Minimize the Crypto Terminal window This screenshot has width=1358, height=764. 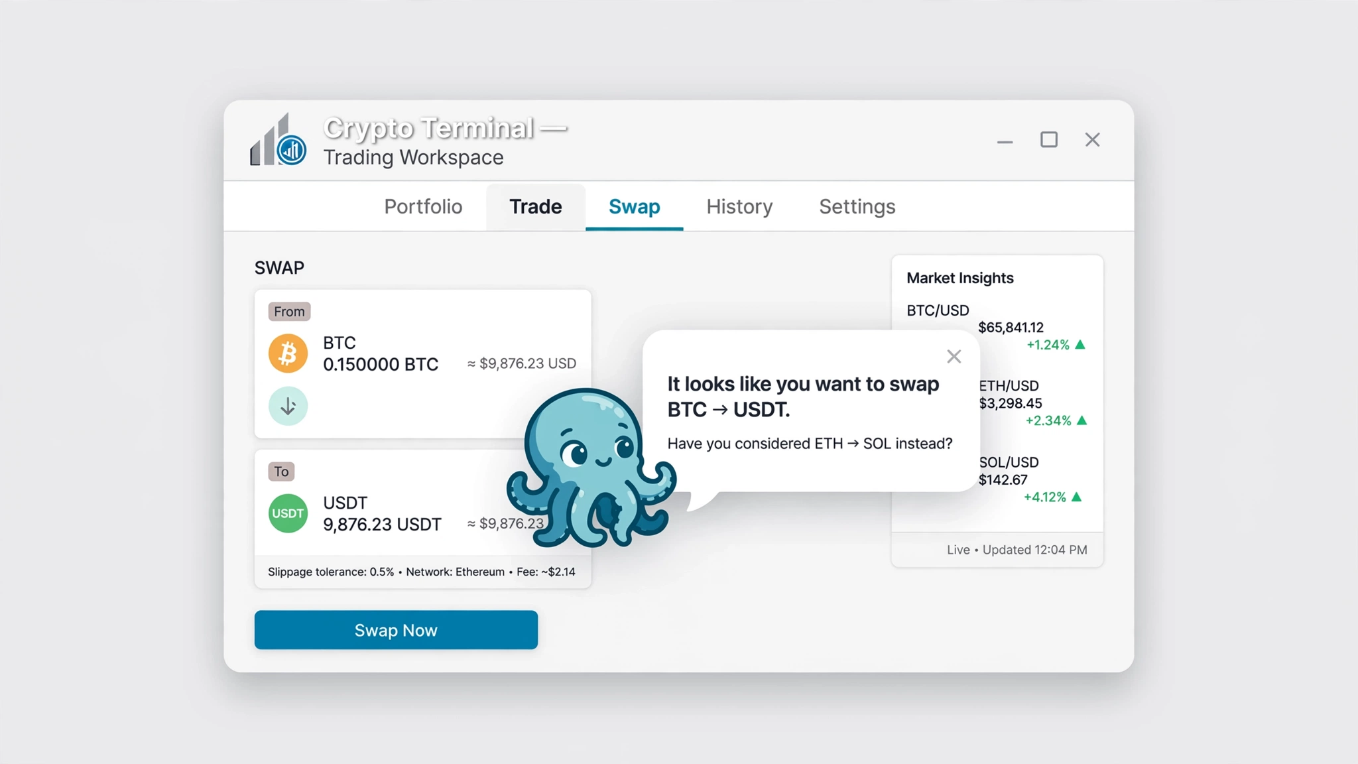point(1005,141)
